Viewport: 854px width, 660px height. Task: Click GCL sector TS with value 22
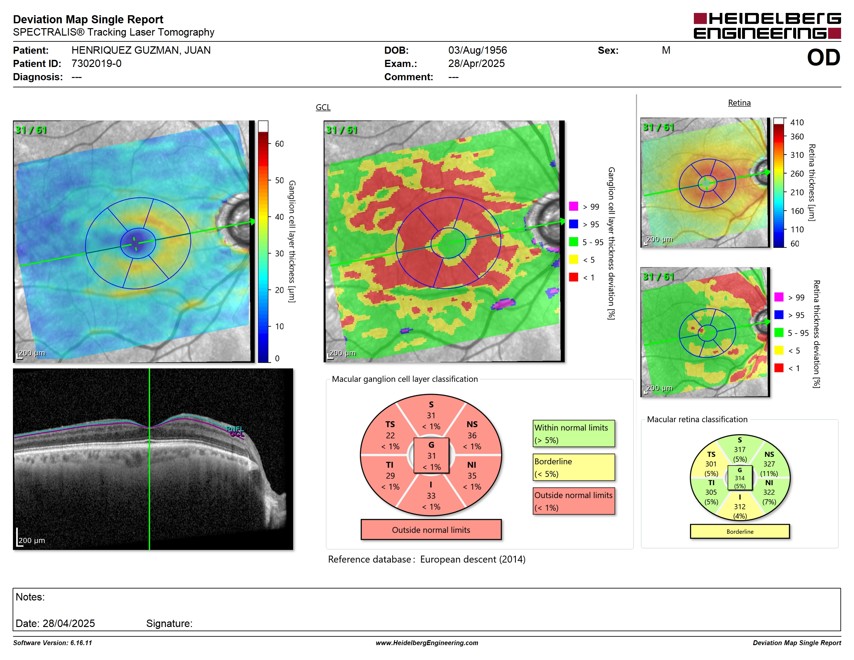click(x=390, y=435)
